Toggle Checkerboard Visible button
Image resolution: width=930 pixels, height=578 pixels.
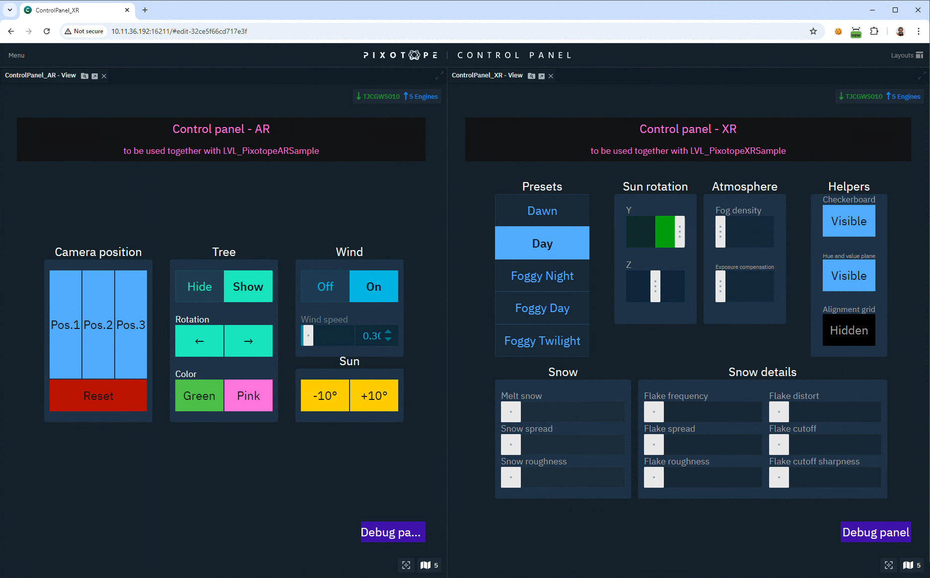pos(849,221)
